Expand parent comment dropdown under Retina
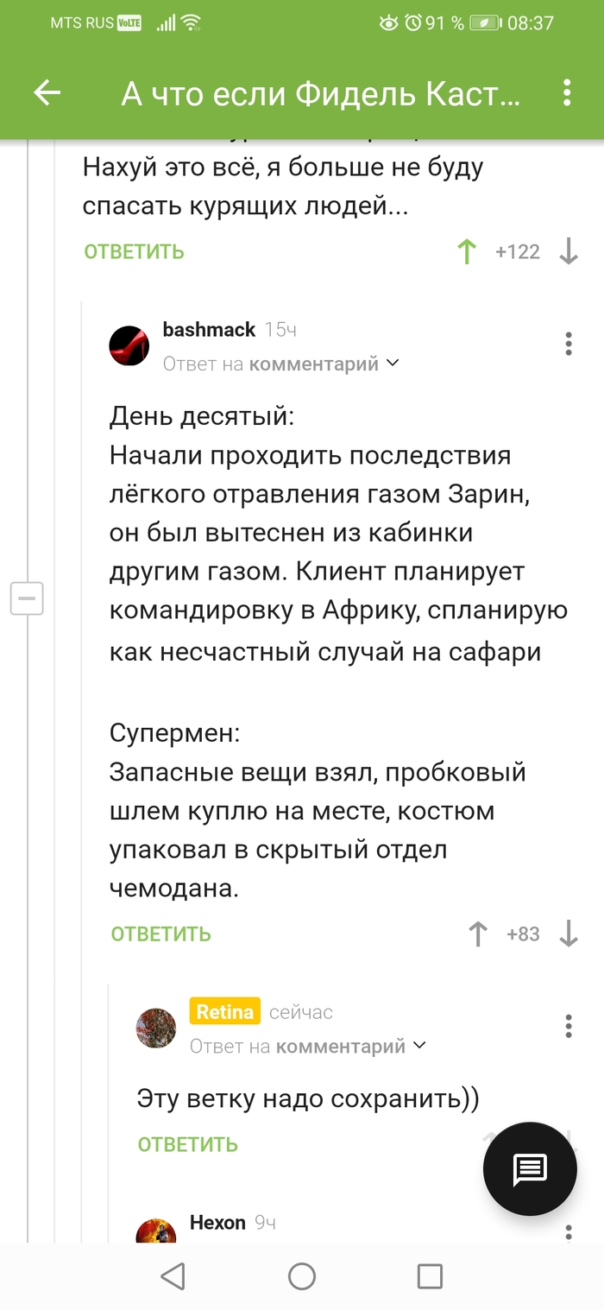Viewport: 604px width, 1310px height. coord(420,1046)
